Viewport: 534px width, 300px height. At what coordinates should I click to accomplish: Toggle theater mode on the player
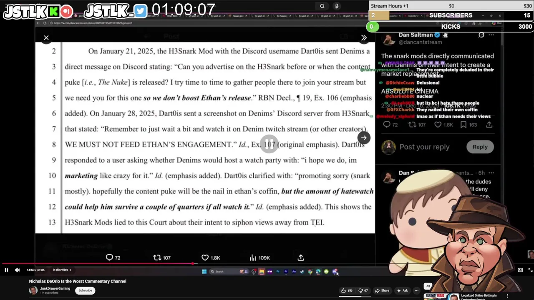pyautogui.click(x=520, y=270)
